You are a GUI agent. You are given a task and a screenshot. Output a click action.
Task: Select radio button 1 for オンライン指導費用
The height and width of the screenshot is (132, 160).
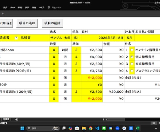[x=132, y=50]
